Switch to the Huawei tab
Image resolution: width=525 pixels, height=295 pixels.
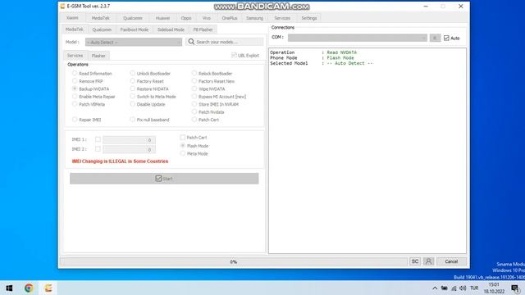coord(162,18)
